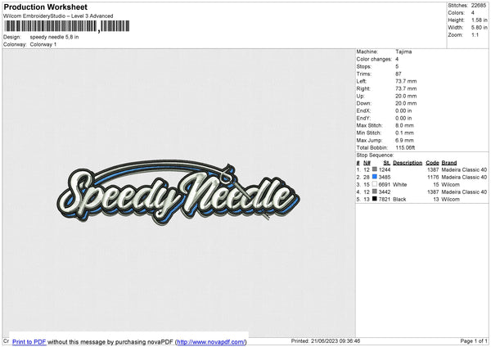Select the Black description in stop row 5

coord(399,199)
